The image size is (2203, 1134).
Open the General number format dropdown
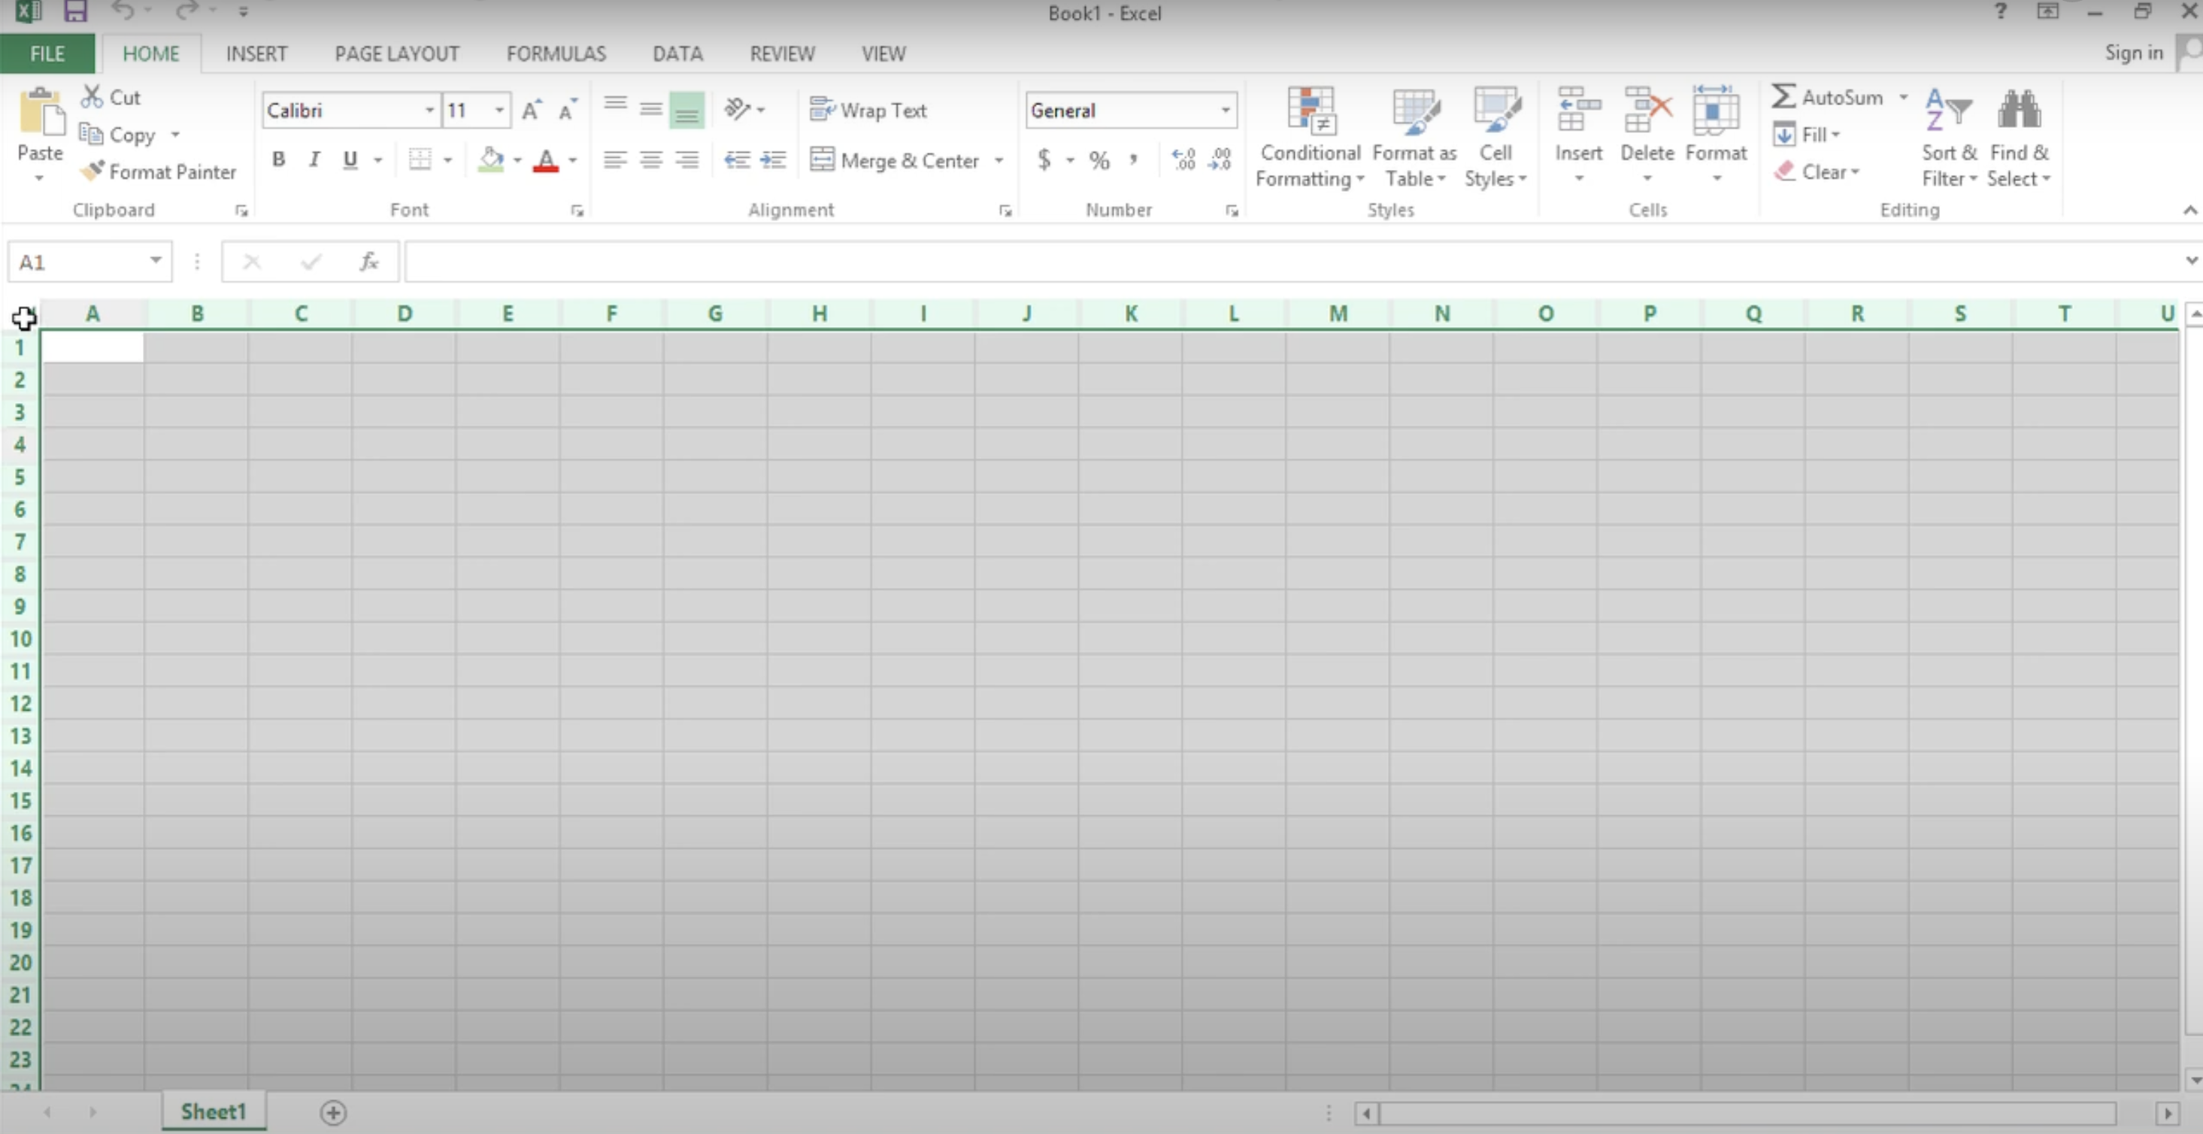click(1225, 111)
